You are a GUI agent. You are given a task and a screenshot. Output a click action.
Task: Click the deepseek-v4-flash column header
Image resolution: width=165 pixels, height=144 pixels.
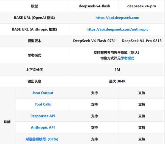click(94, 6)
